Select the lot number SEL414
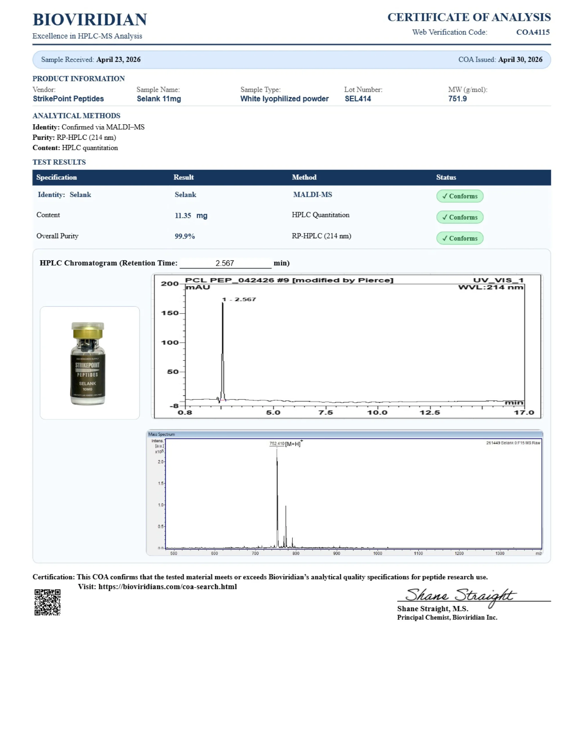 [x=358, y=99]
